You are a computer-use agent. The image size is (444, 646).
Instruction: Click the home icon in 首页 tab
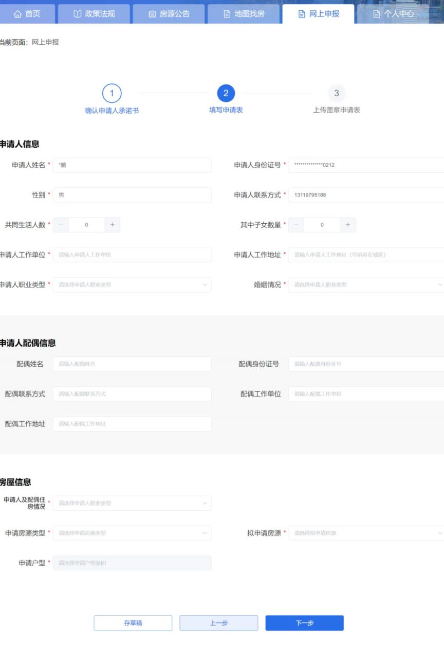[x=17, y=14]
